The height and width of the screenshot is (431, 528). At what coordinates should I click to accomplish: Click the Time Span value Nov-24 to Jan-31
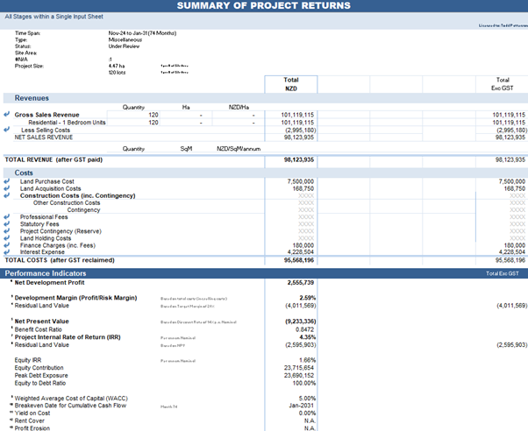click(x=142, y=33)
